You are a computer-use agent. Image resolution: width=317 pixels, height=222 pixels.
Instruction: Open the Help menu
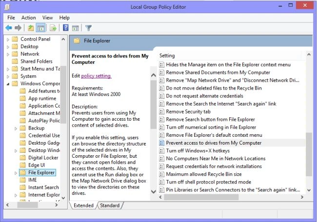click(x=64, y=18)
